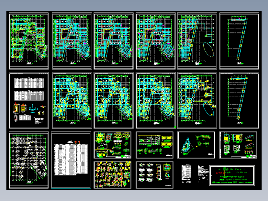Open the upper detail sheet beside the schedule table
The height and width of the screenshot is (201, 268).
tap(113, 145)
